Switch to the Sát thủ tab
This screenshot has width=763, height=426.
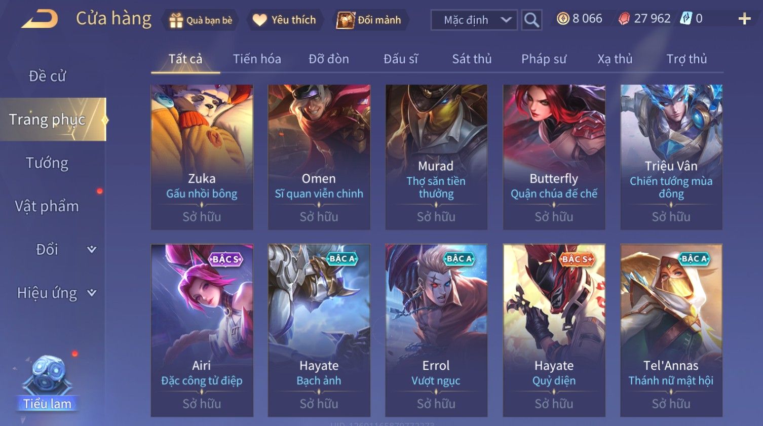[472, 59]
